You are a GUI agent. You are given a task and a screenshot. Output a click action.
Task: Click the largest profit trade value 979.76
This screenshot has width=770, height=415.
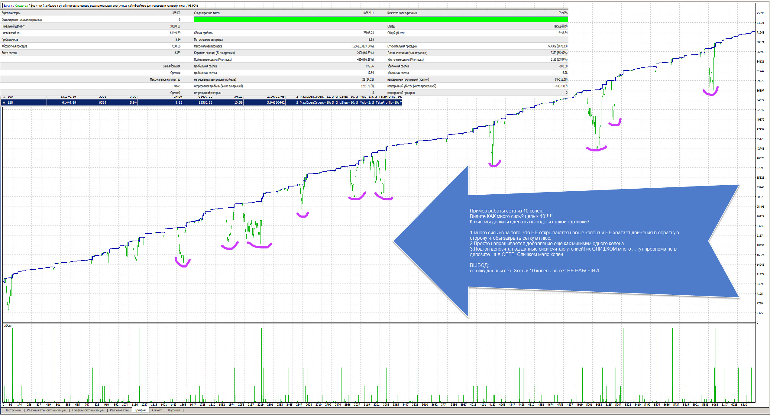click(370, 66)
